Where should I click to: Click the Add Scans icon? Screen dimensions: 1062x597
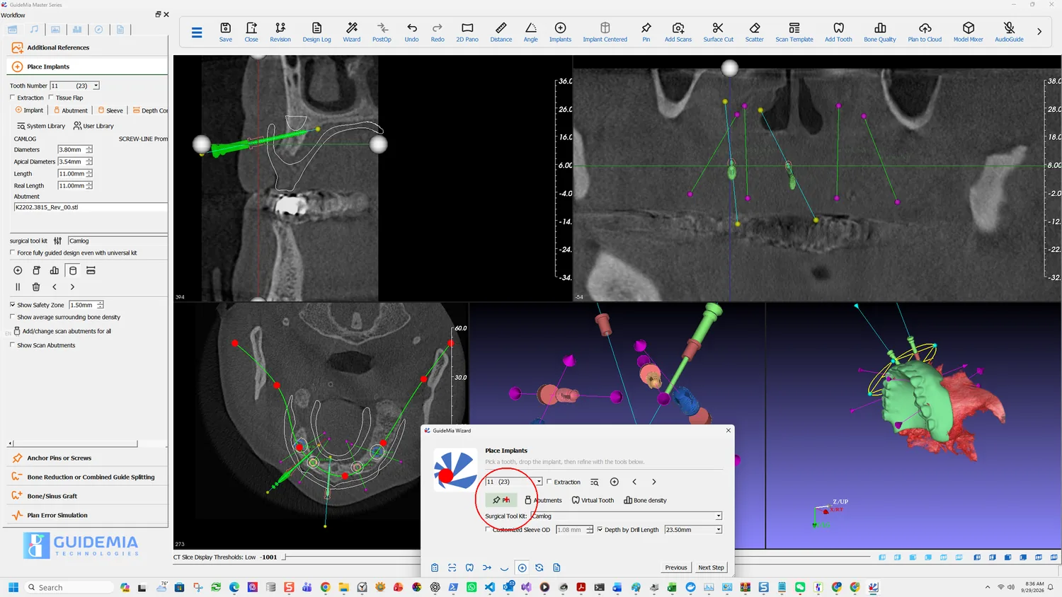coord(678,32)
